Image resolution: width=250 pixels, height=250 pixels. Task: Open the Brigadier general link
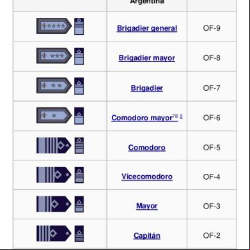[x=147, y=28]
